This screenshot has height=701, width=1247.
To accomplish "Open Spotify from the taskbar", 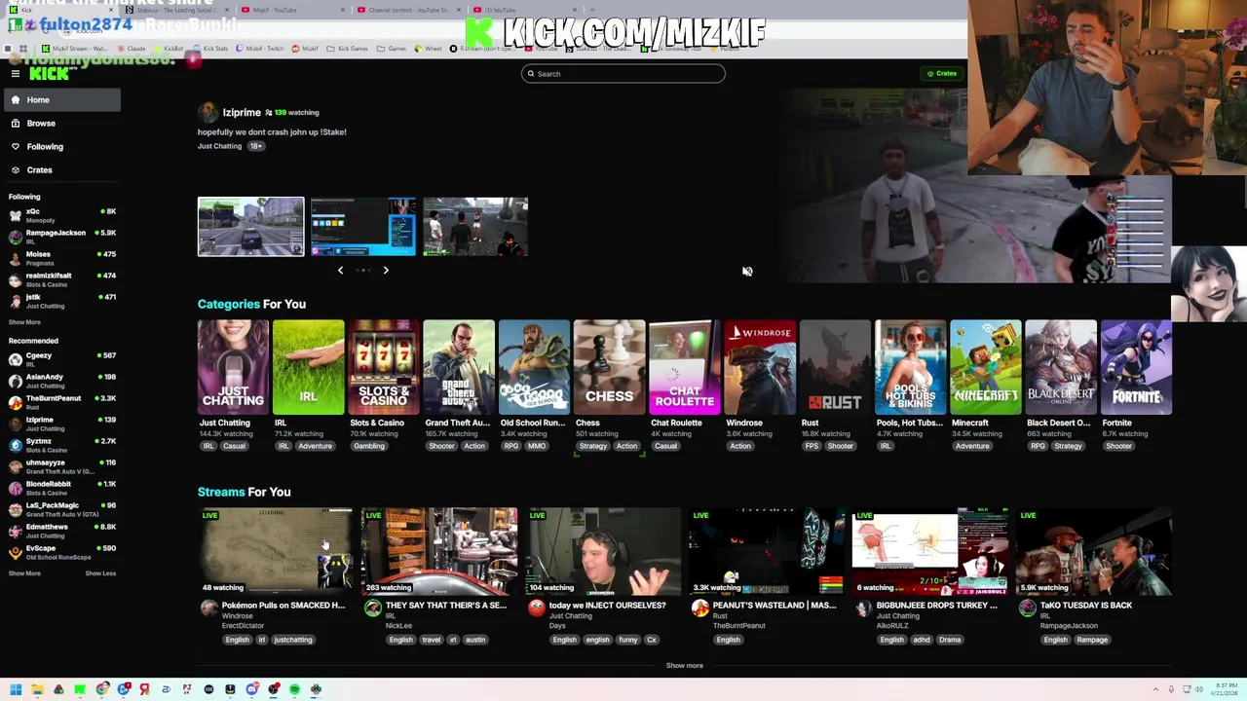I will 294,689.
